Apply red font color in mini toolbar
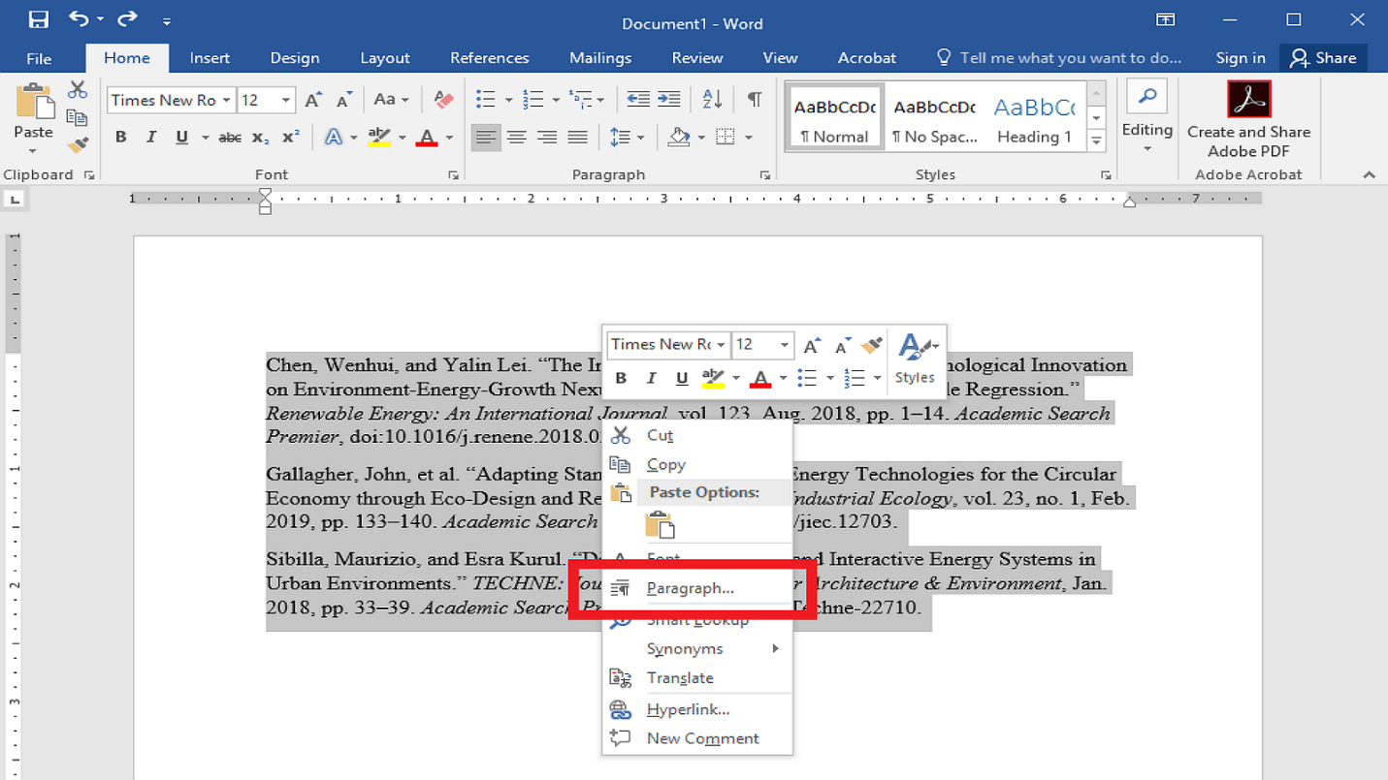The height and width of the screenshot is (780, 1388). [x=760, y=378]
